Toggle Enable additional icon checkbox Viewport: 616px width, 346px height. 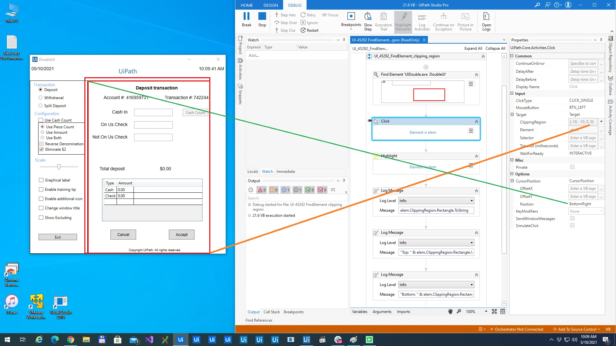point(41,199)
